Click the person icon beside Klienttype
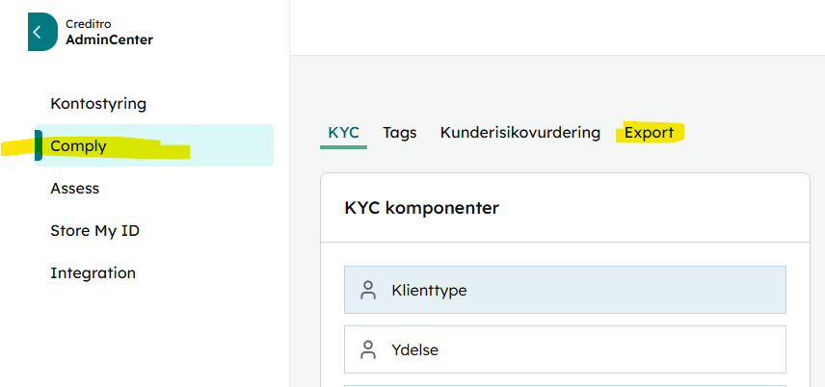The image size is (825, 387). [368, 290]
